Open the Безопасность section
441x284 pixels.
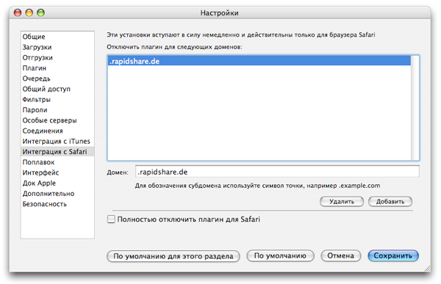[57, 204]
